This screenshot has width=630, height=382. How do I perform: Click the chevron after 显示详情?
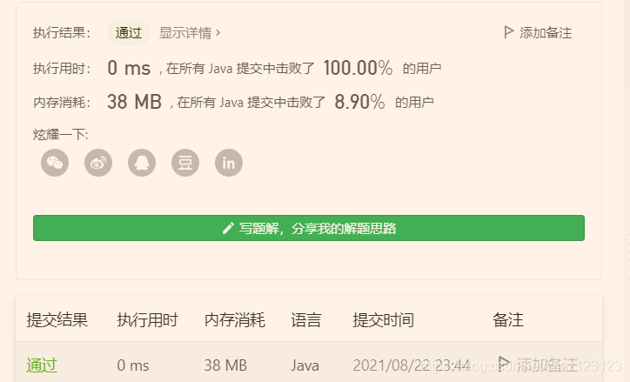[218, 32]
